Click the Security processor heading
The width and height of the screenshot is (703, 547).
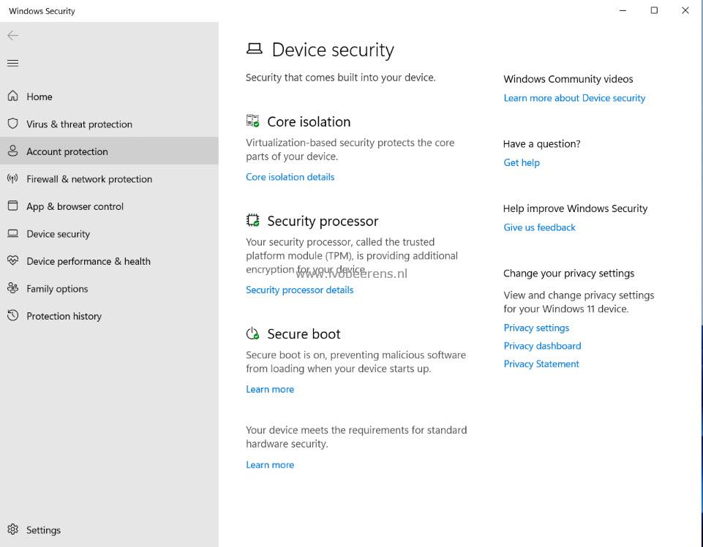(x=323, y=221)
